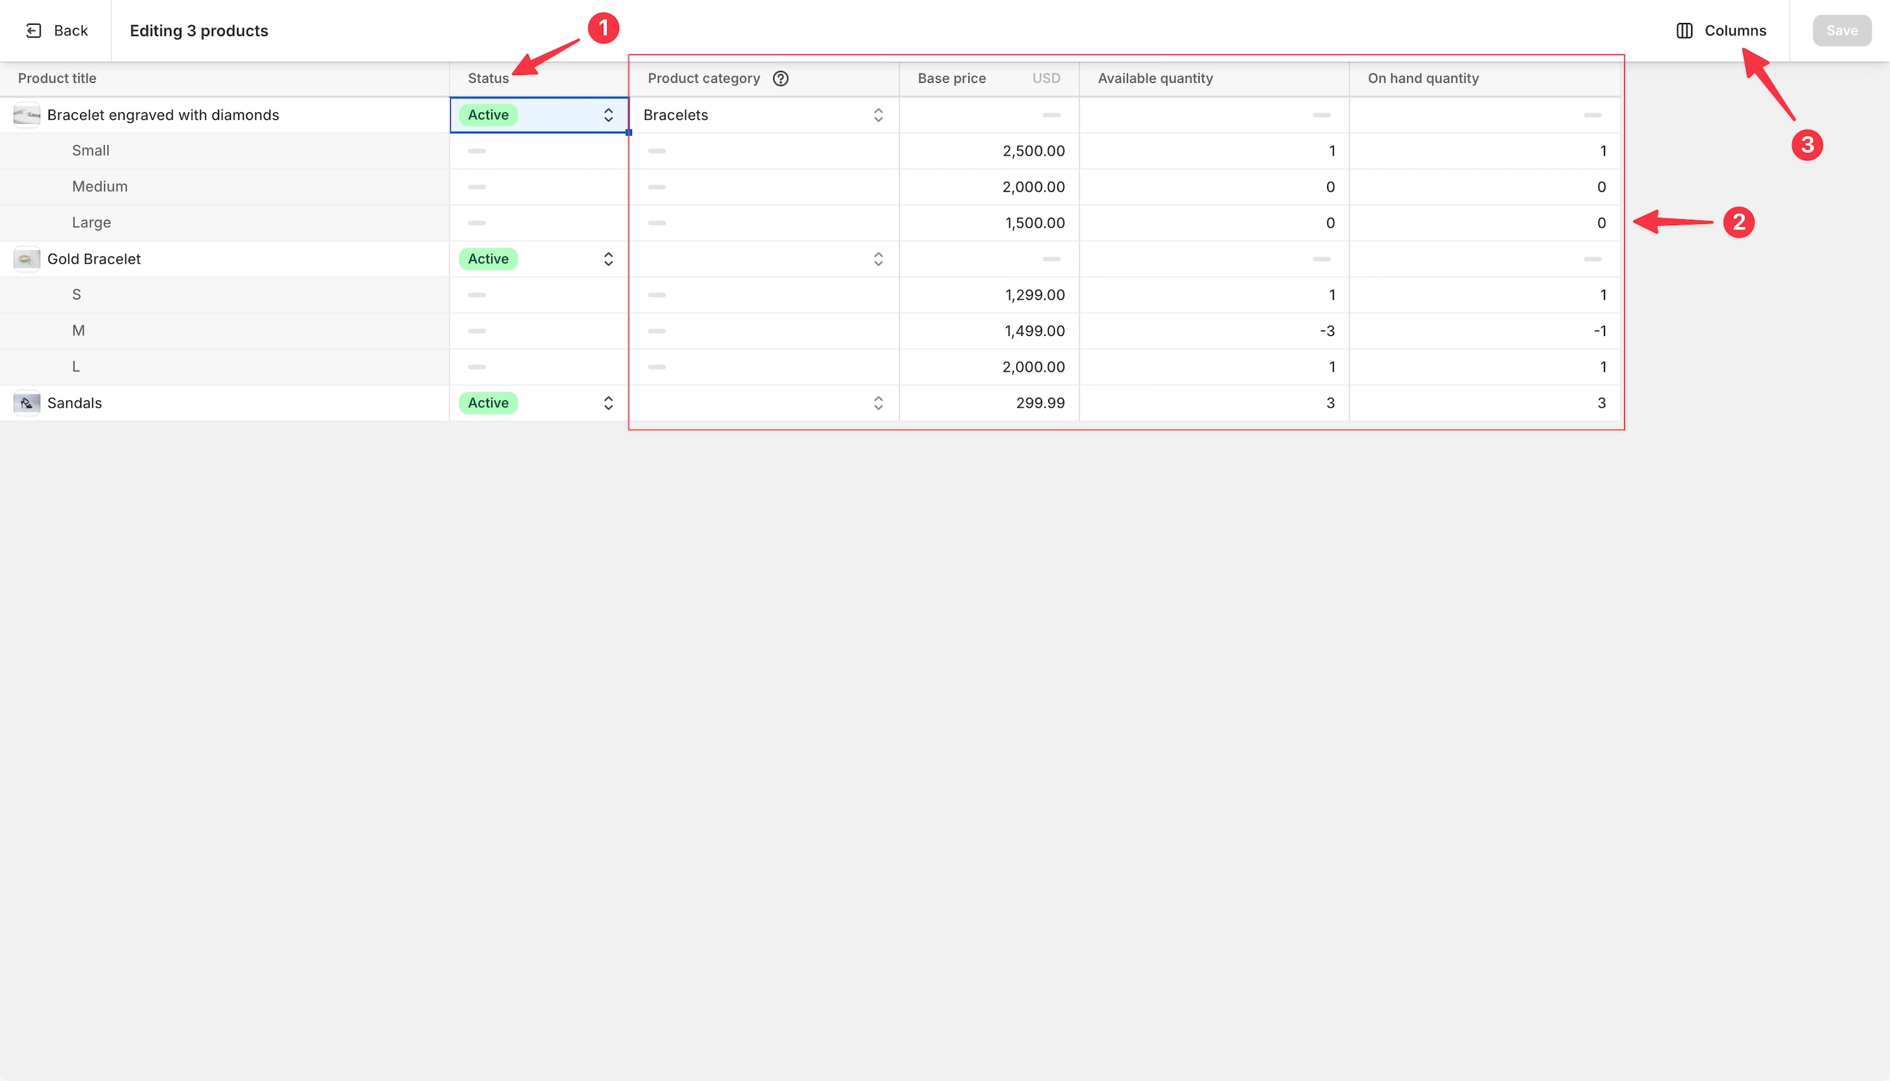
Task: Edit the -3 available quantity cell
Action: 1215,331
